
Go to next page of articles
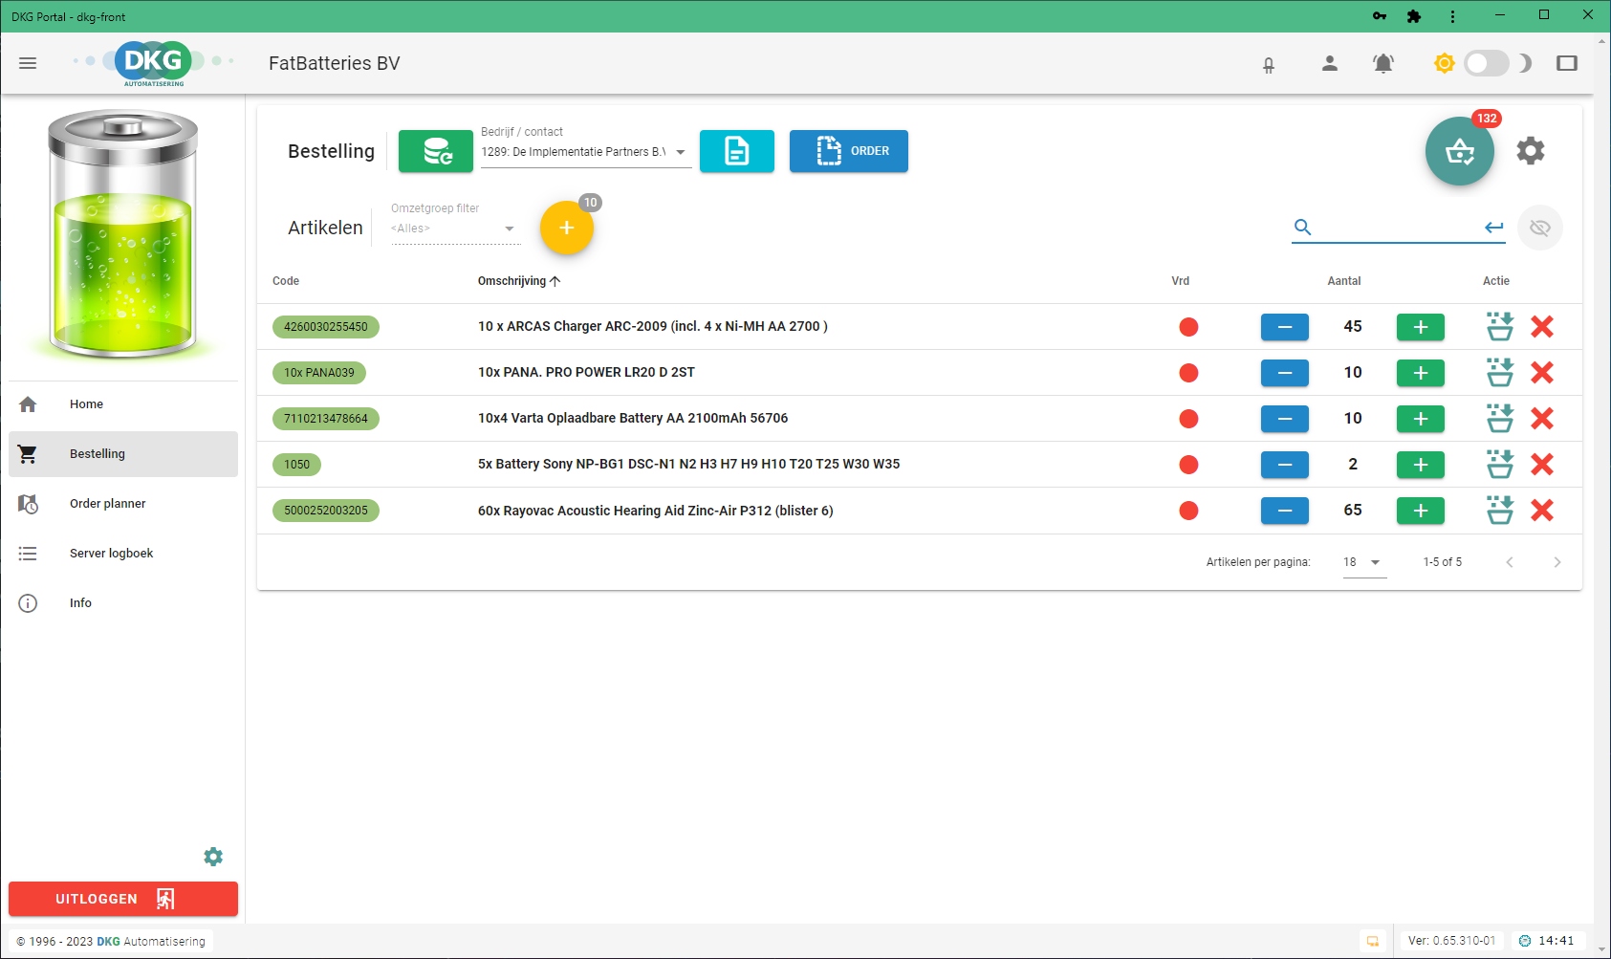click(x=1557, y=562)
